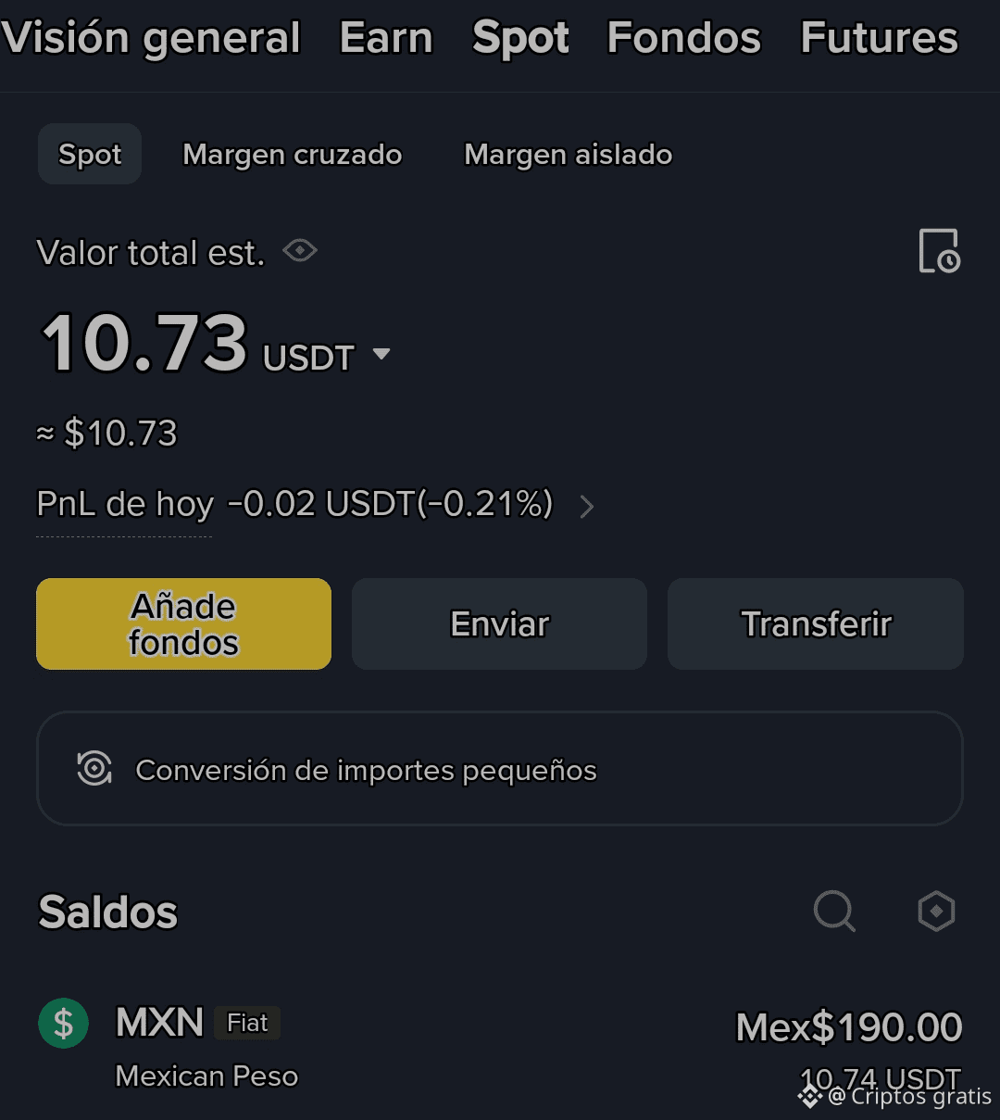Go to Fondos tab
The width and height of the screenshot is (1000, 1120).
[x=683, y=38]
